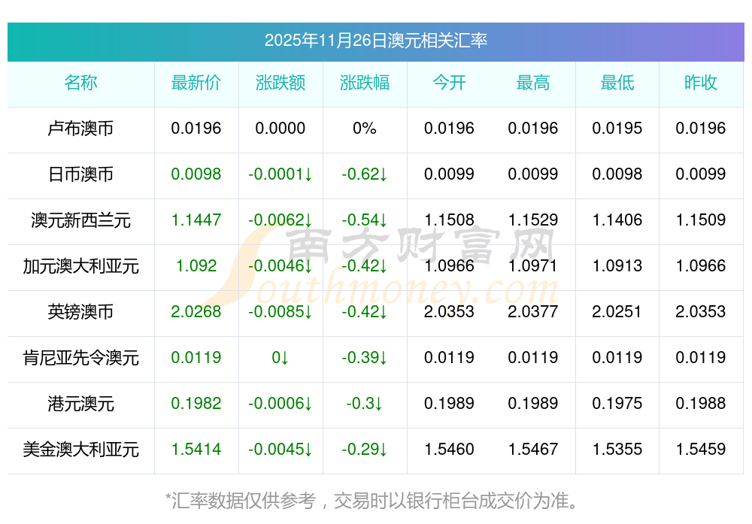The image size is (752, 524).
Task: Select the 英镑澳币 row name
Action: 80,312
